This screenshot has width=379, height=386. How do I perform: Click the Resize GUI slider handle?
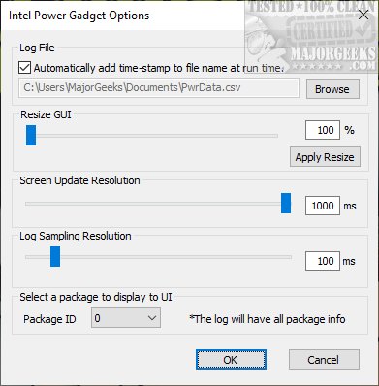coord(31,136)
